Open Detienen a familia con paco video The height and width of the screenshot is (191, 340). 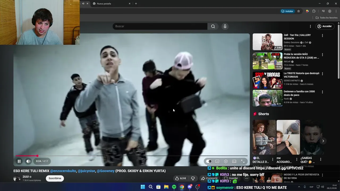(267, 98)
